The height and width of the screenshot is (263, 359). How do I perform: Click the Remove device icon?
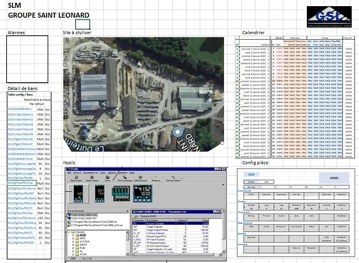click(157, 179)
